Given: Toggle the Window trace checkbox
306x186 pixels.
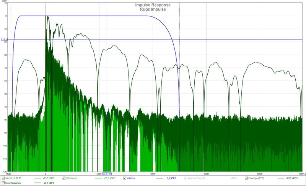Looking at the screenshot, I should (x=124, y=178).
